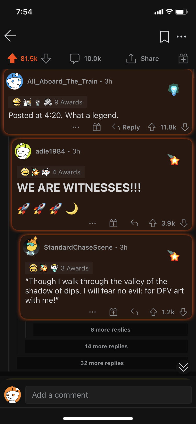Image resolution: width=196 pixels, height=424 pixels.
Task: Load the 32 more replies
Action: (102, 363)
